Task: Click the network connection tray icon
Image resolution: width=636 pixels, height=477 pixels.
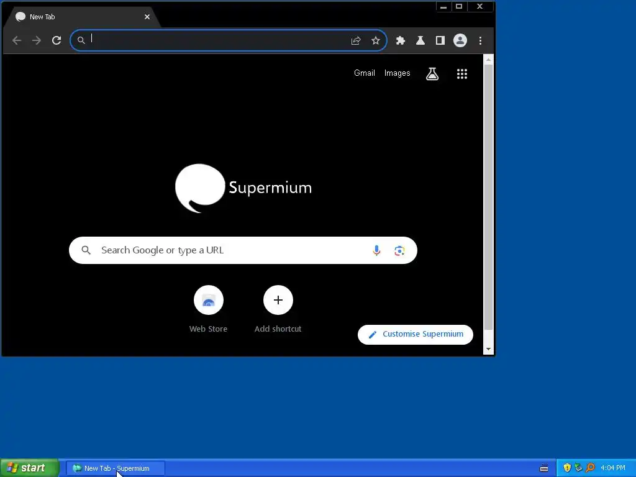Action: [578, 468]
